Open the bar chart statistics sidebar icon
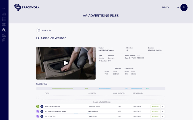 [4, 14]
